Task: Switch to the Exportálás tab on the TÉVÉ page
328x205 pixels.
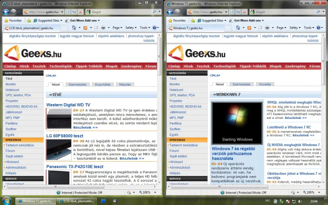Action: [x=103, y=84]
